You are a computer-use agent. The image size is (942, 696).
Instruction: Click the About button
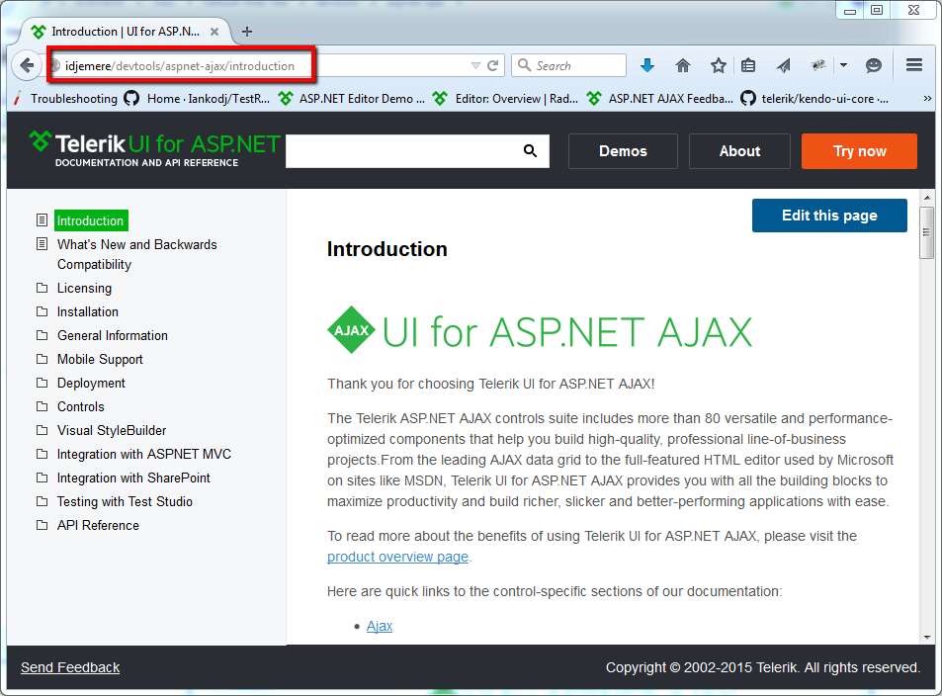point(739,151)
